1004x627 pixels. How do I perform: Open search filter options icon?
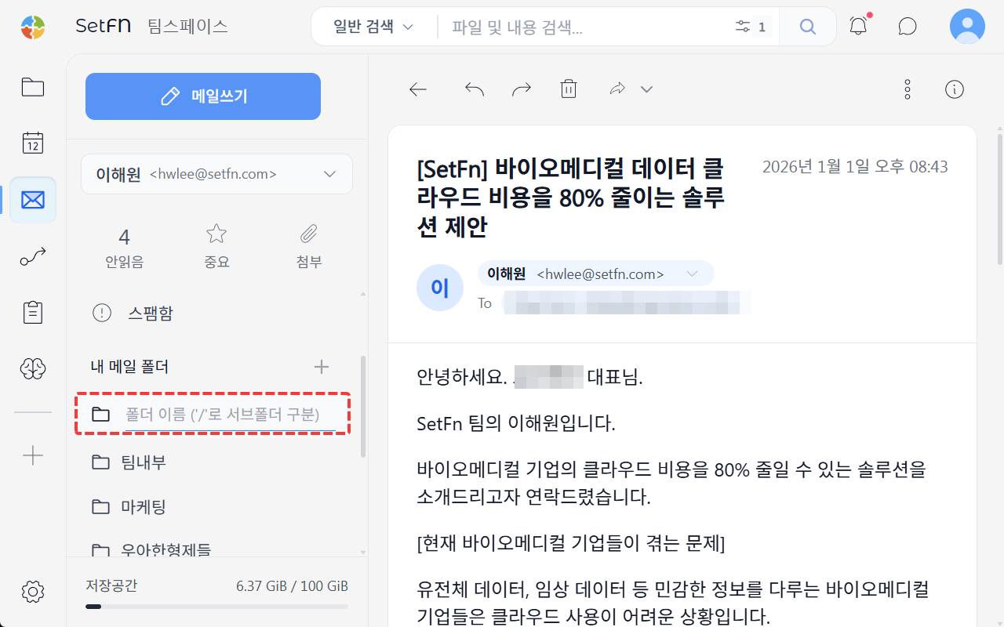tap(743, 27)
